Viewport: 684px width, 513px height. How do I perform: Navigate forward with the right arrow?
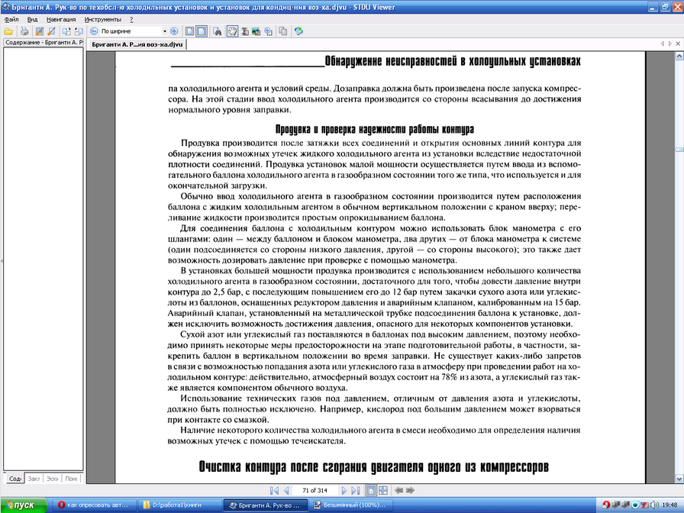click(x=410, y=490)
